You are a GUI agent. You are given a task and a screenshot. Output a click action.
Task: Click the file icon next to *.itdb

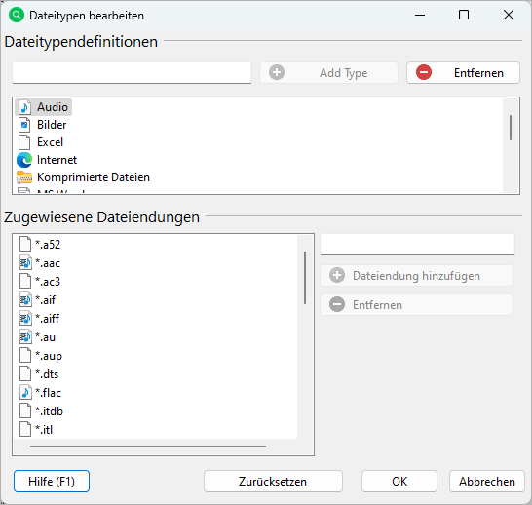tap(25, 411)
